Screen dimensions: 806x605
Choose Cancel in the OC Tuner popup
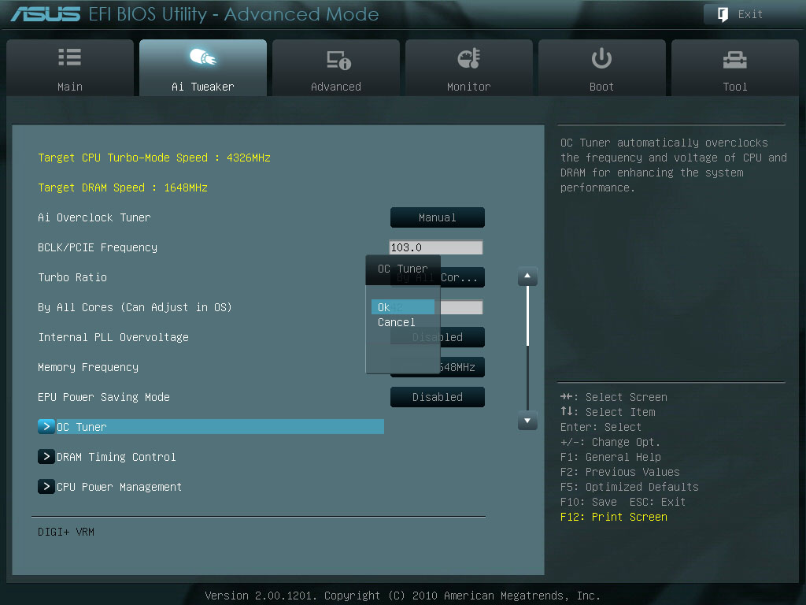coord(397,322)
